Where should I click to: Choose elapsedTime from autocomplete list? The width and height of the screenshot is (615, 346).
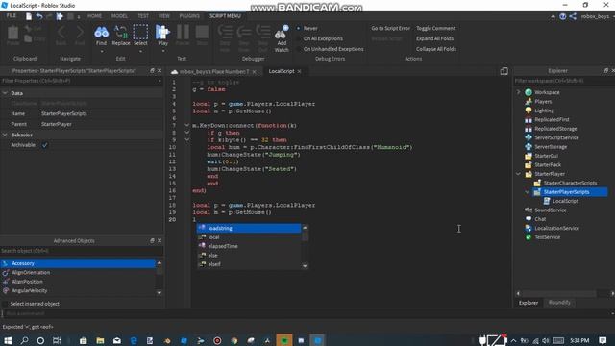(x=249, y=246)
